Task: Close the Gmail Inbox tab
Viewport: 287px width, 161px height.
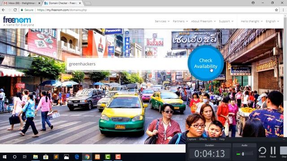Action: click(39, 3)
